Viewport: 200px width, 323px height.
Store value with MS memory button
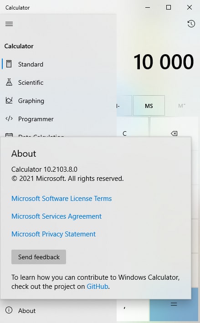pyautogui.click(x=149, y=106)
